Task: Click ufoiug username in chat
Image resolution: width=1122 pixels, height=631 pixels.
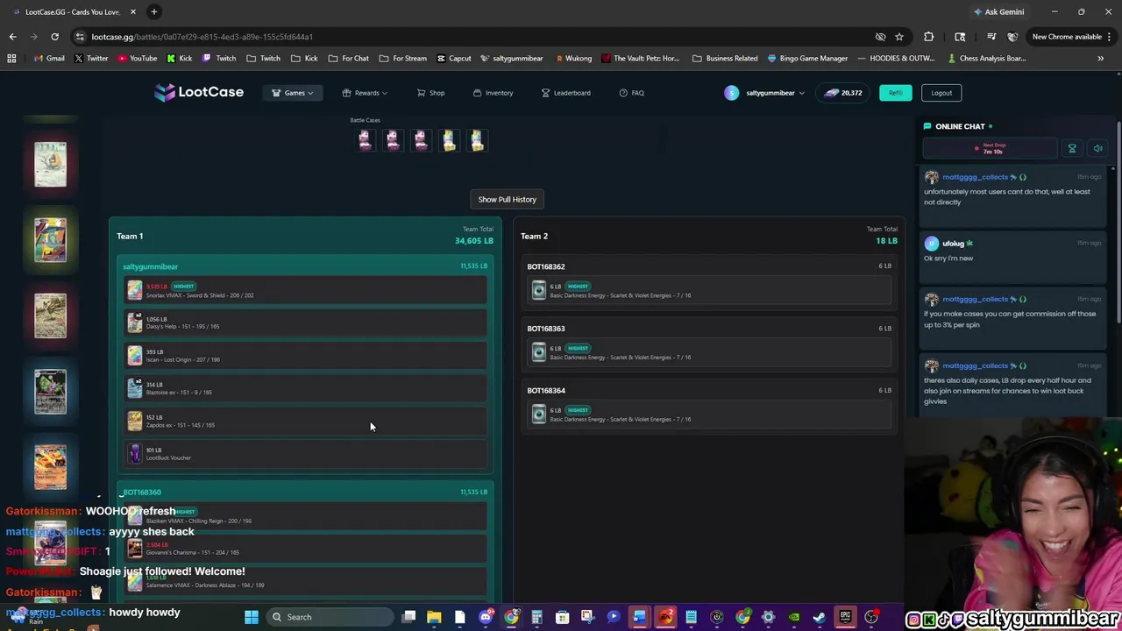Action: coord(953,244)
